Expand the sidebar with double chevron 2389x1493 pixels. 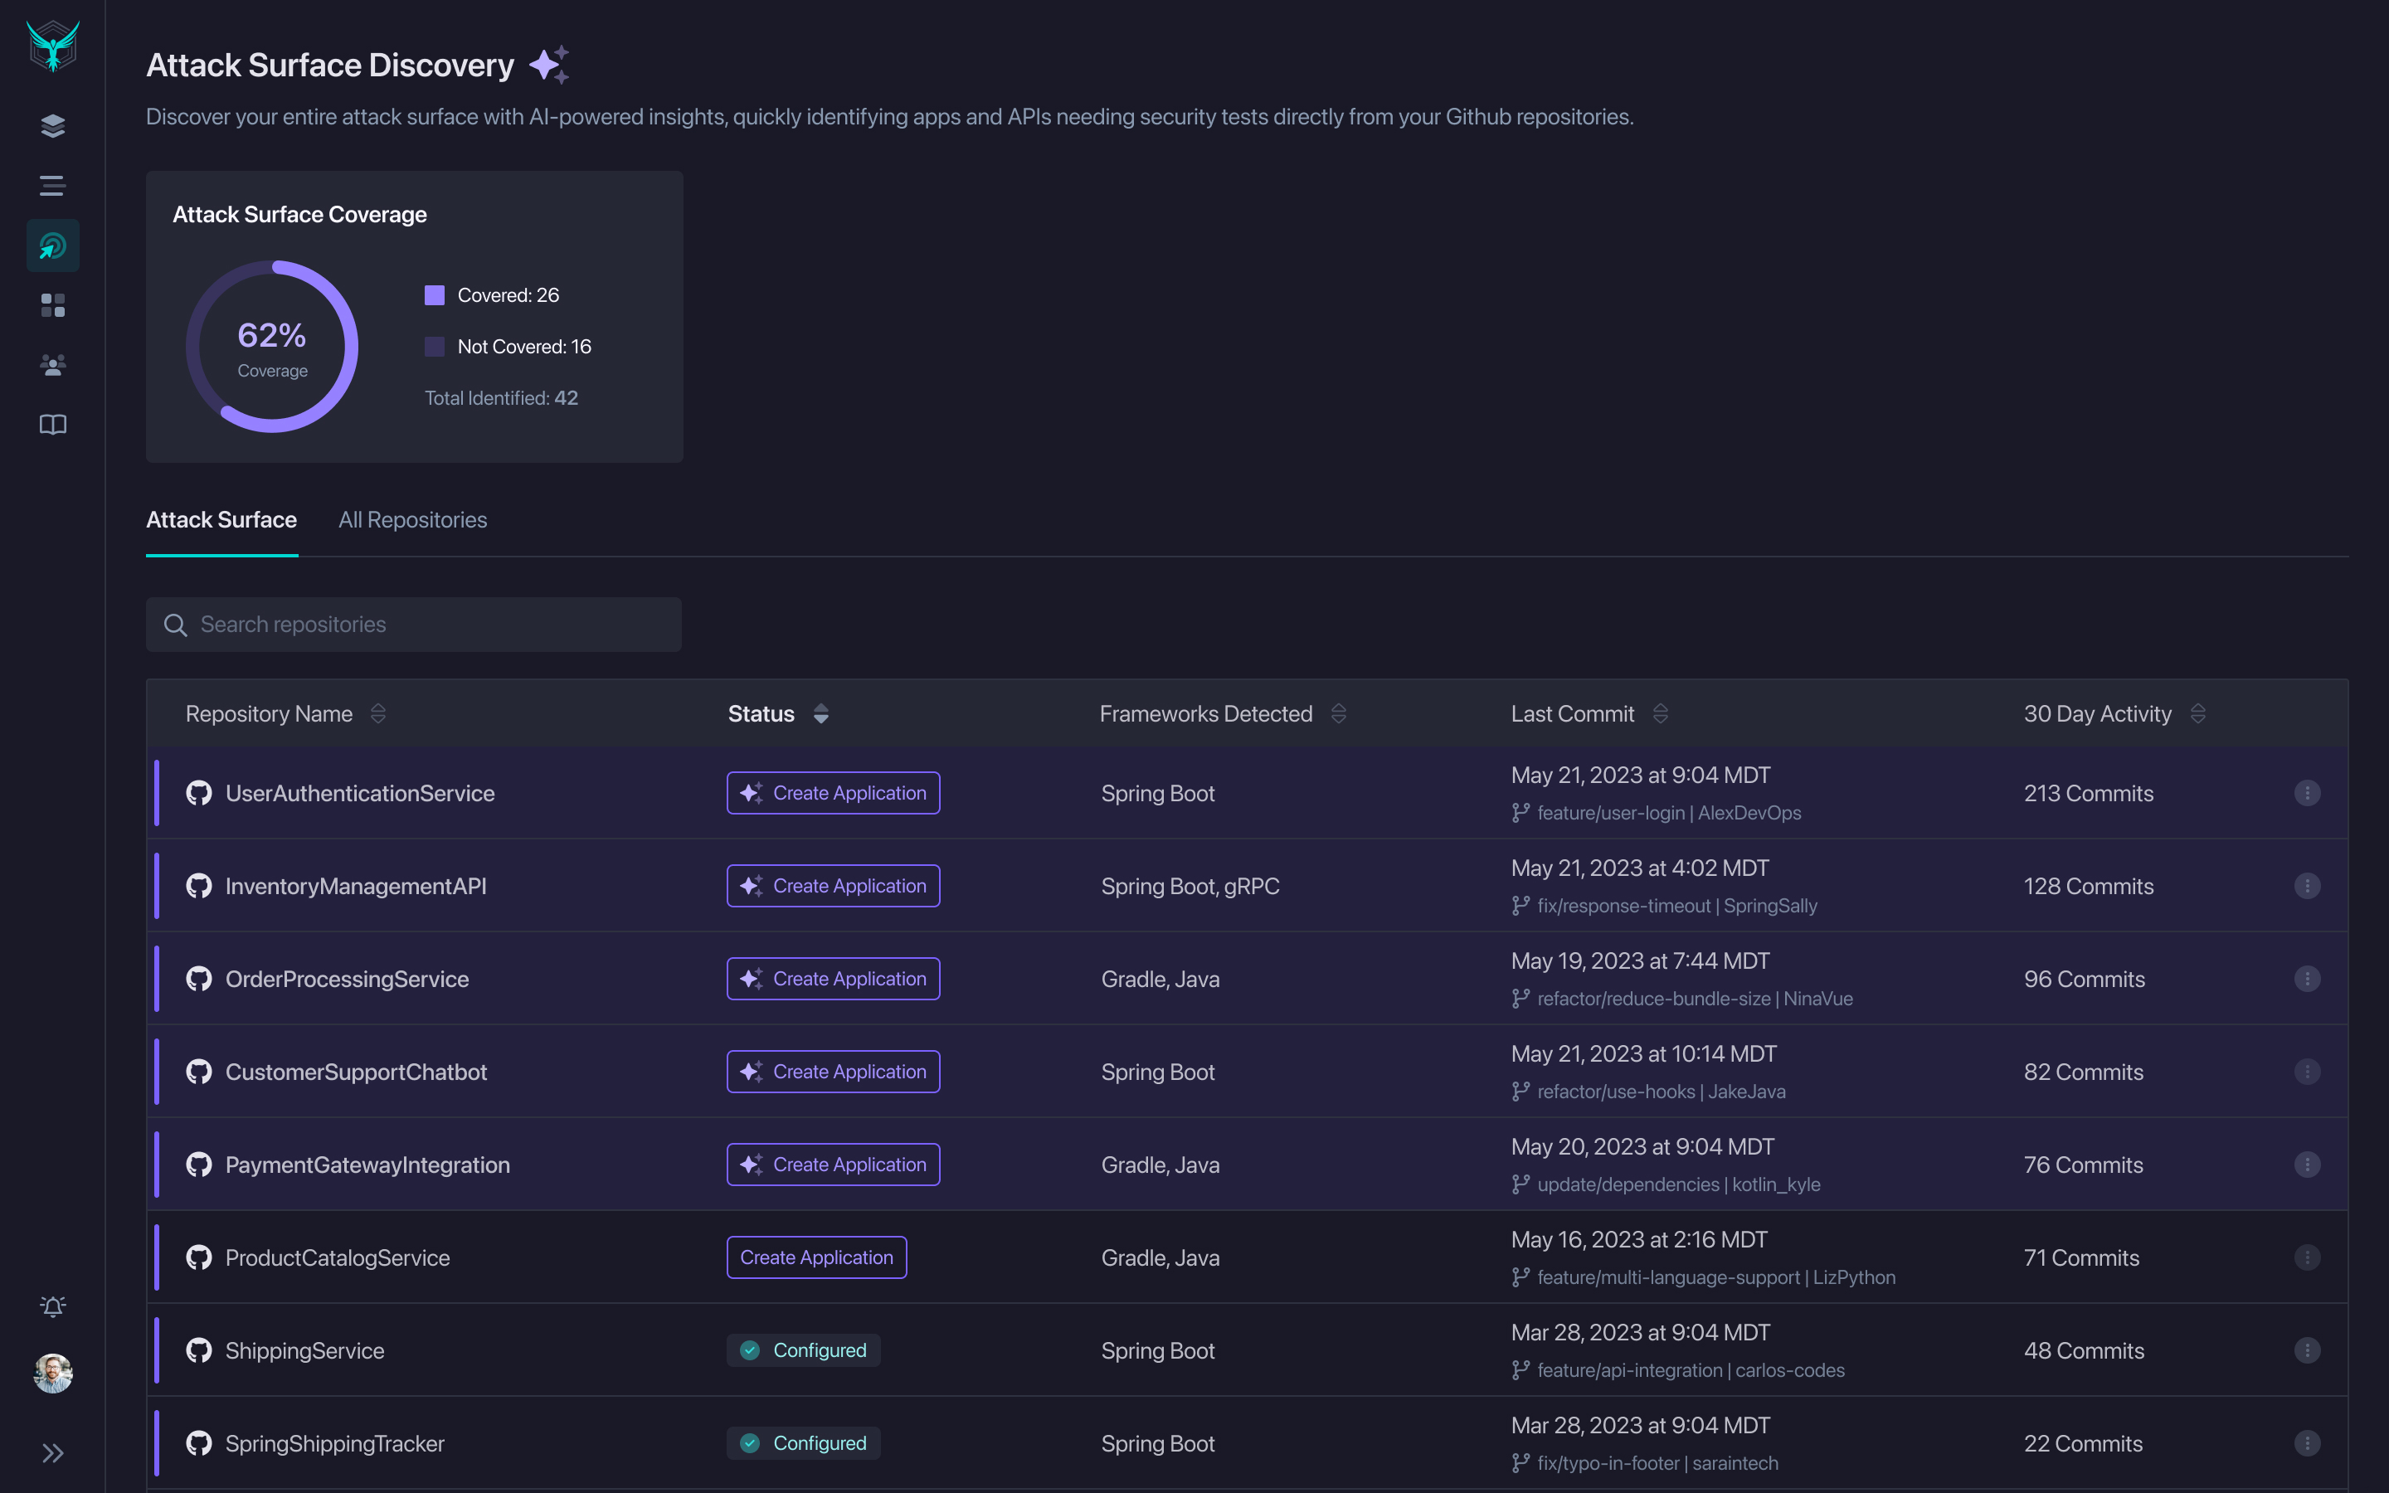[53, 1452]
